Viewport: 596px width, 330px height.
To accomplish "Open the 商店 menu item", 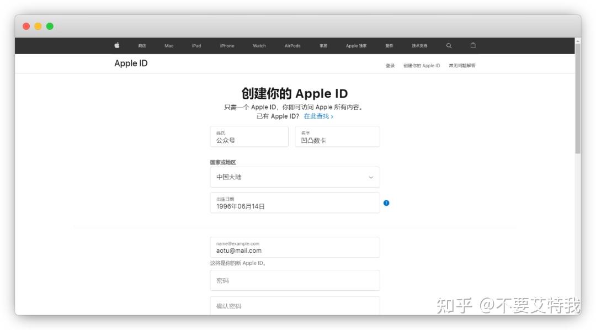I will 142,46.
